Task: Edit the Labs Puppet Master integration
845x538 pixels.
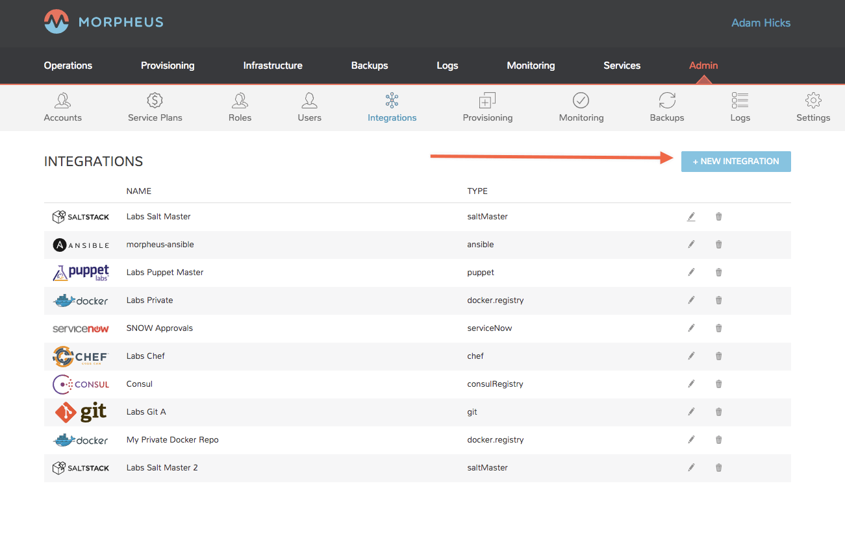Action: (691, 273)
